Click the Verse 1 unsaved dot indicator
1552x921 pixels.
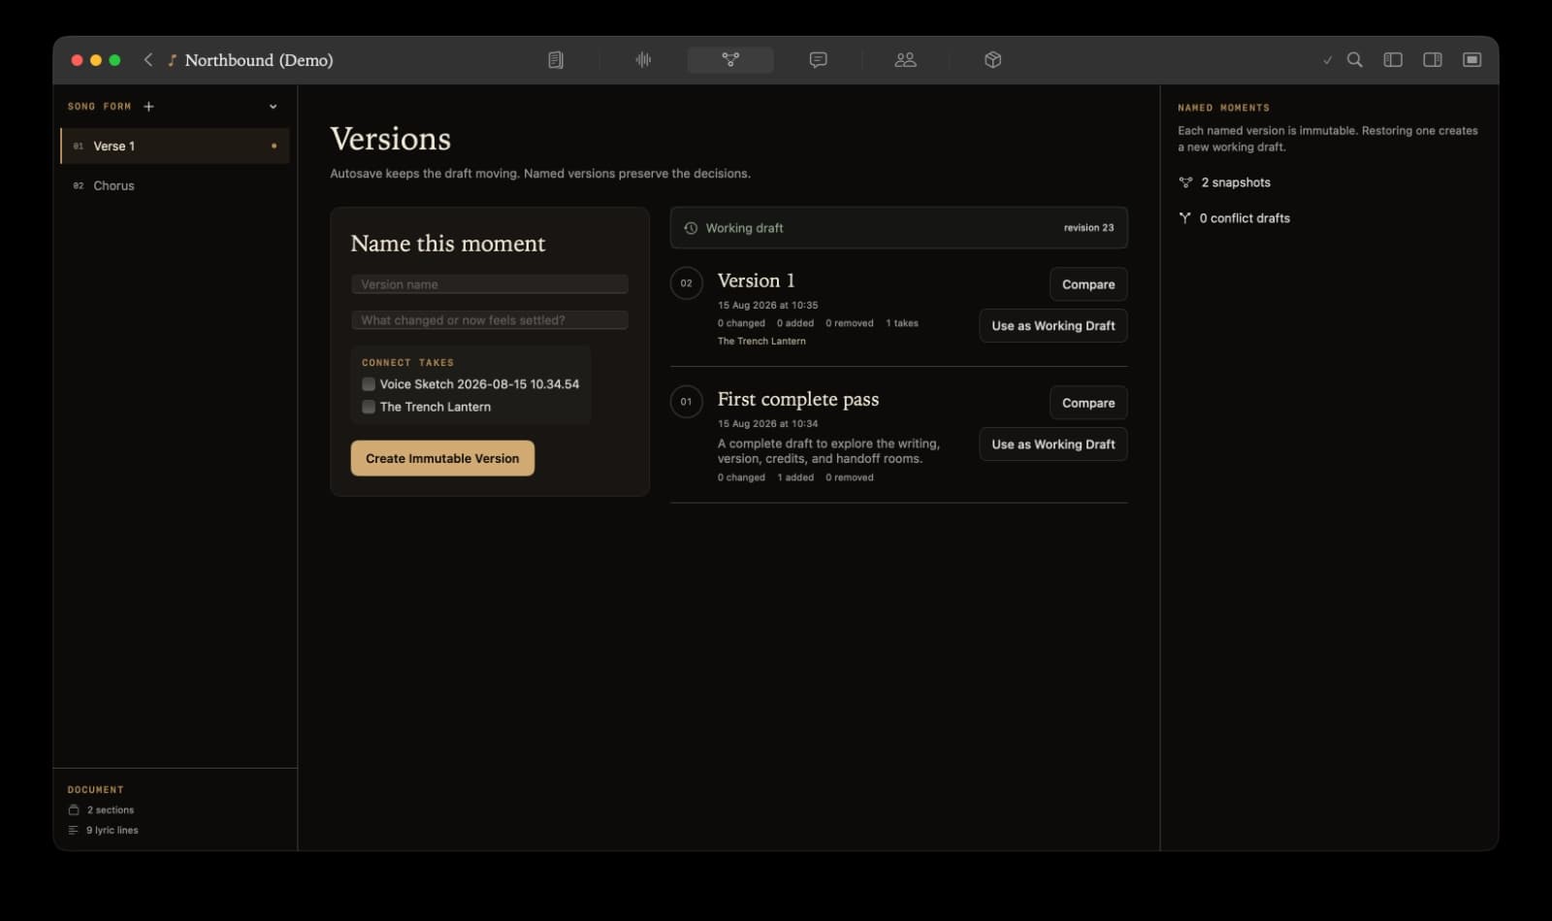[x=274, y=147]
